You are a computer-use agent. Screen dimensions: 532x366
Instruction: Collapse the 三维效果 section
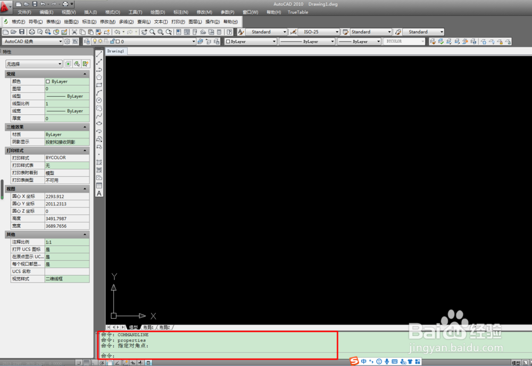point(85,127)
